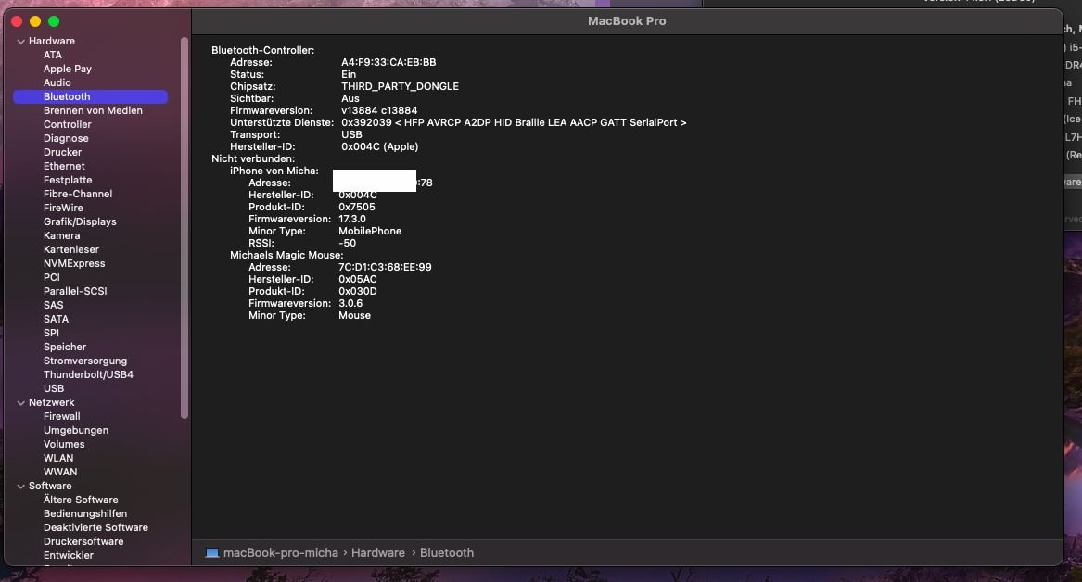Click Bluetooth in the path bar
The image size is (1082, 582).
tap(447, 553)
